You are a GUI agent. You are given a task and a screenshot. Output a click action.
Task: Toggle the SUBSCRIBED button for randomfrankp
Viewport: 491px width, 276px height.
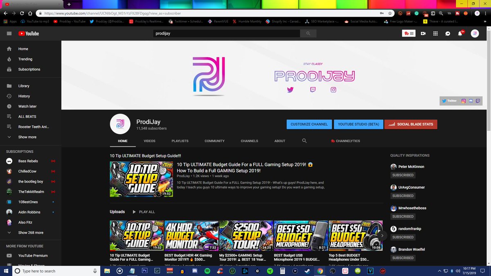403,237
